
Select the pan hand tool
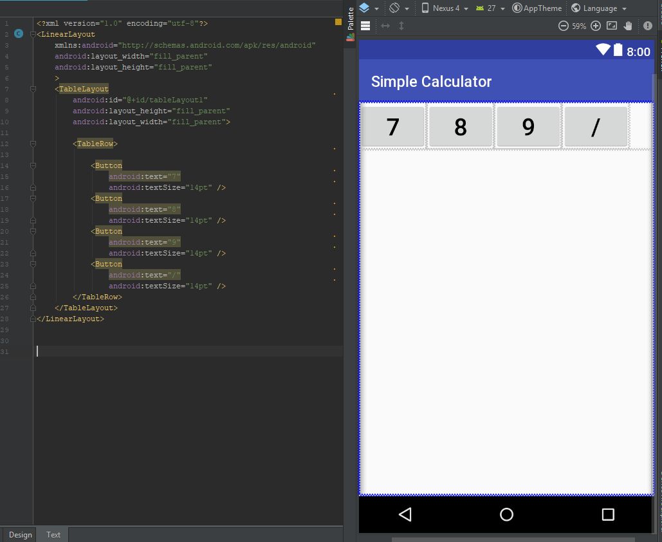tap(628, 26)
